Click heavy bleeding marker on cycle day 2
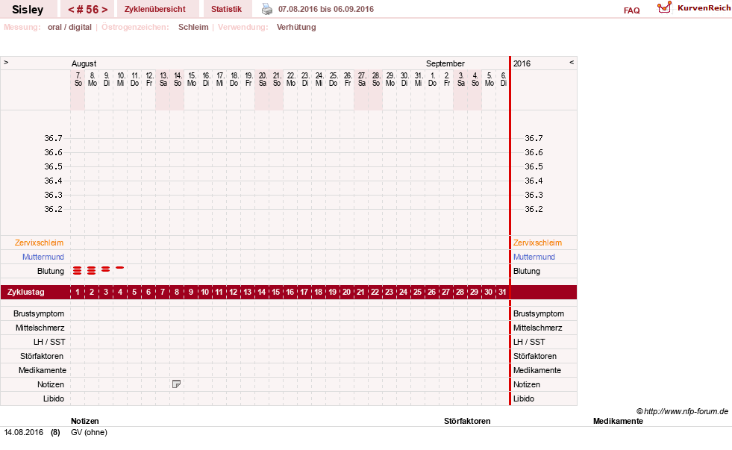732x450 pixels. [92, 270]
